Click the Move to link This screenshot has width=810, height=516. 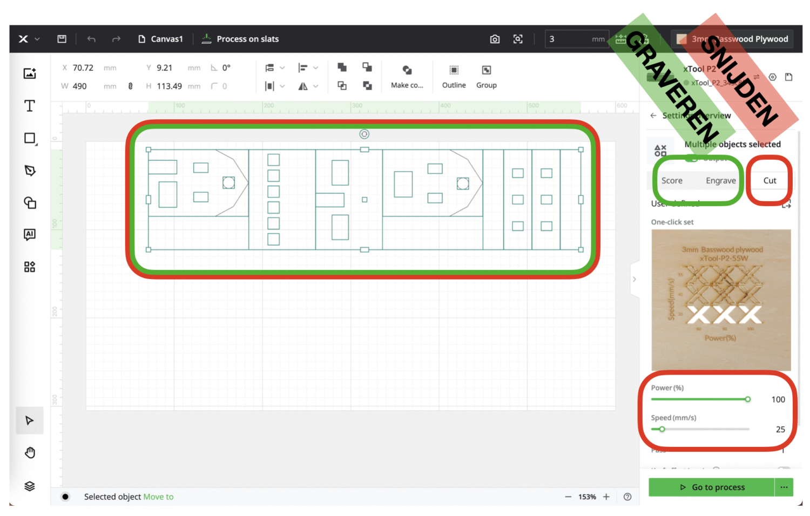[x=158, y=497]
